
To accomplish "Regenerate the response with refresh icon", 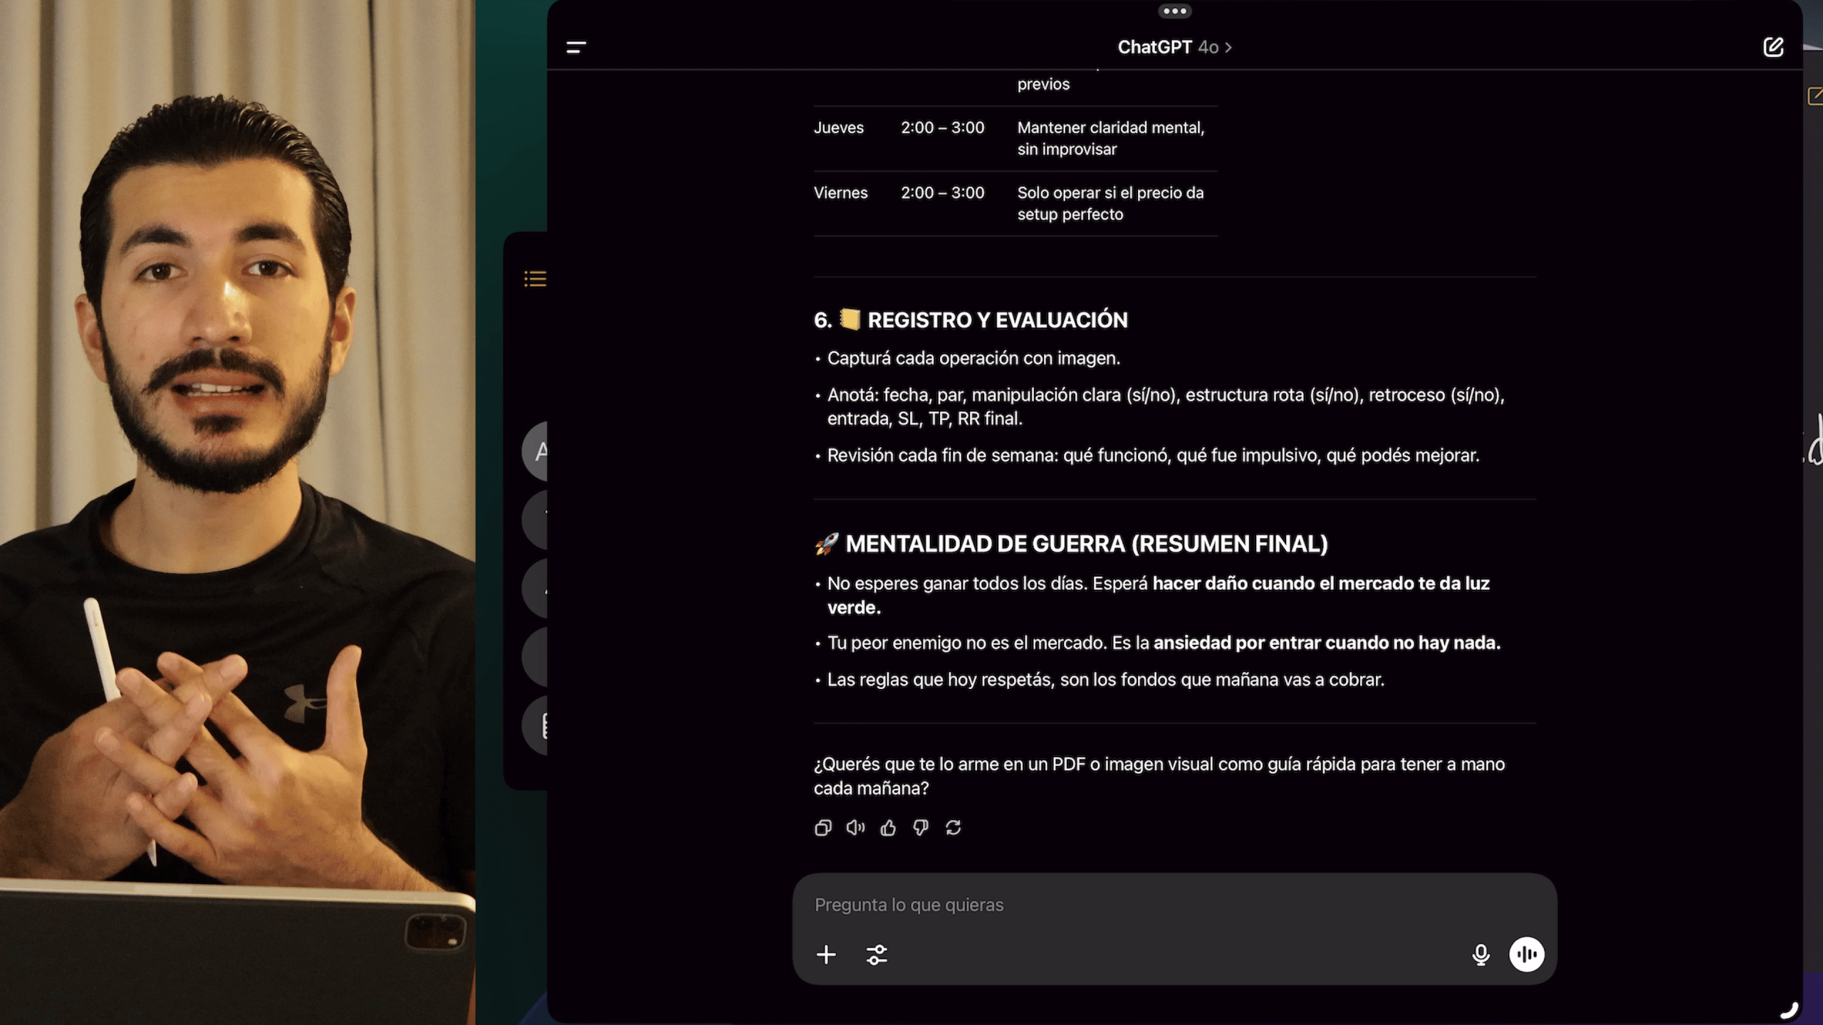I will (x=953, y=827).
